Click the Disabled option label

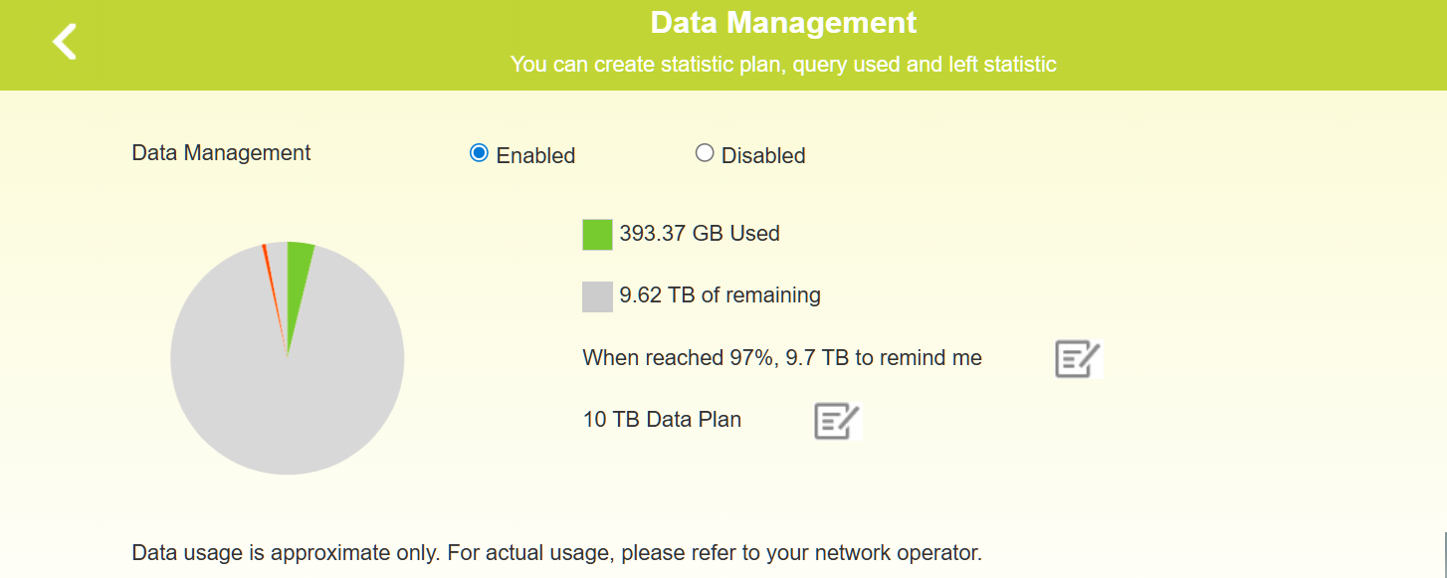(x=762, y=156)
